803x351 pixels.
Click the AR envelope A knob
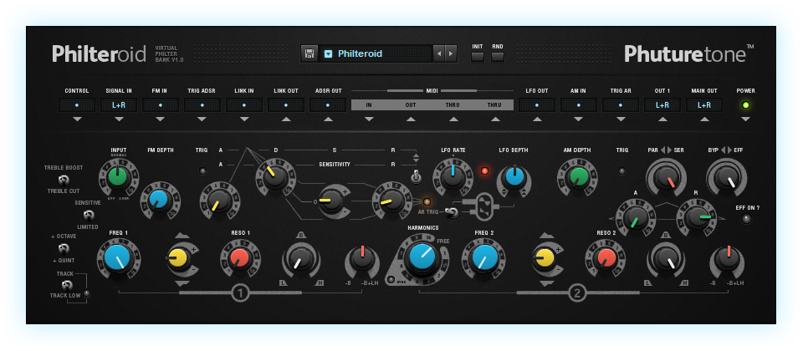pyautogui.click(x=636, y=217)
